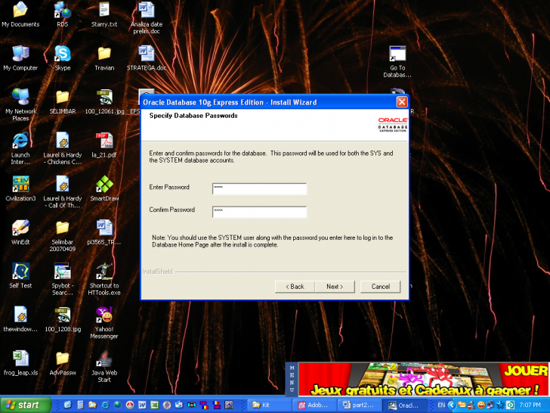The image size is (550, 413).
Task: Select STRATEGA.doc desktop icon
Action: click(x=147, y=58)
